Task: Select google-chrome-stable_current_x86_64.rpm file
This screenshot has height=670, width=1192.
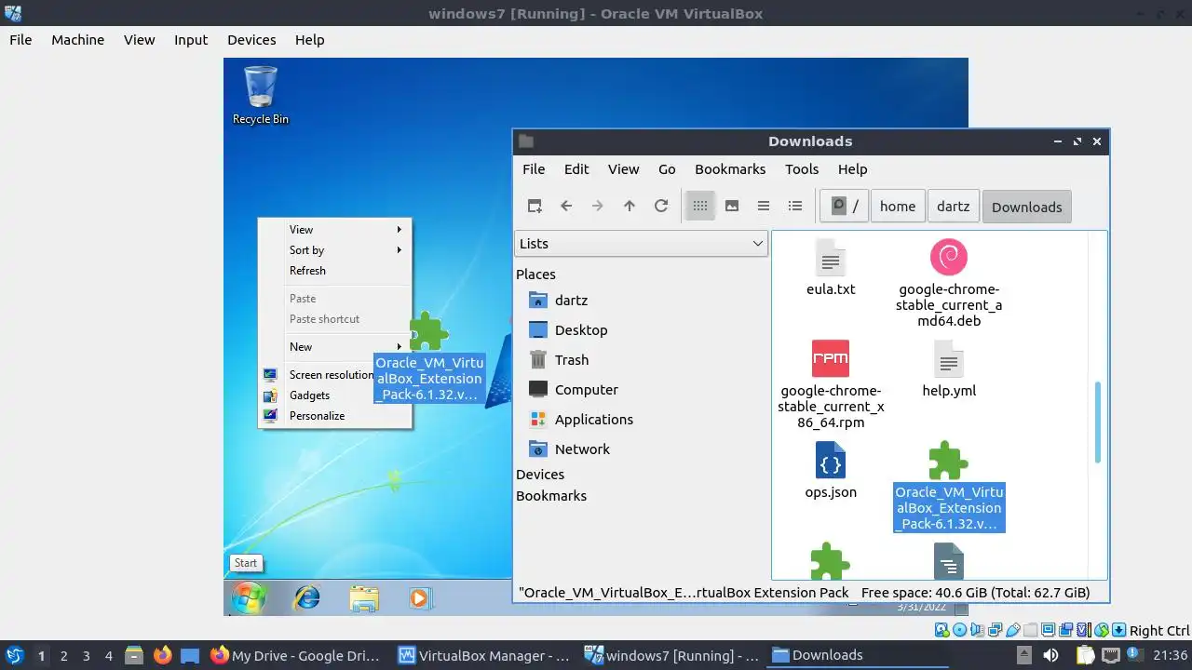Action: 831,384
